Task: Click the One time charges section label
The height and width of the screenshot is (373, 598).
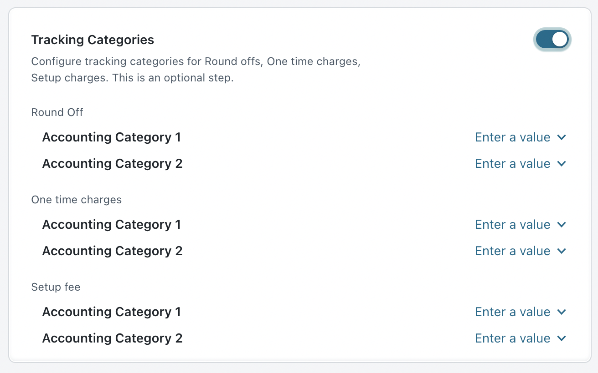Action: pos(76,200)
